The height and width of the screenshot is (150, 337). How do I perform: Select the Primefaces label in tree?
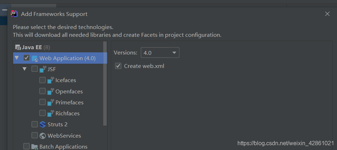[69, 103]
